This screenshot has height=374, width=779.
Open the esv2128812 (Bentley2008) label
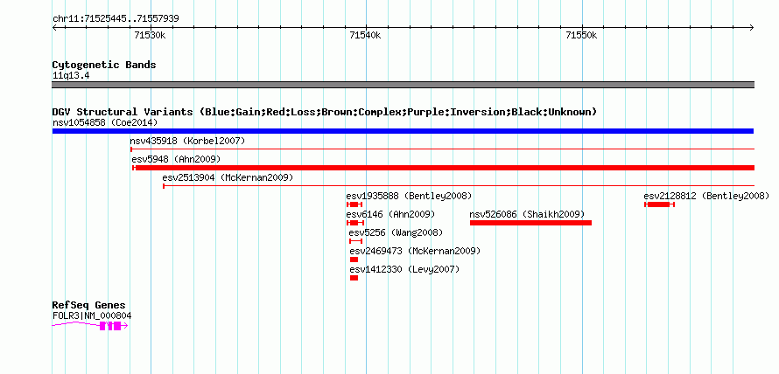click(706, 196)
